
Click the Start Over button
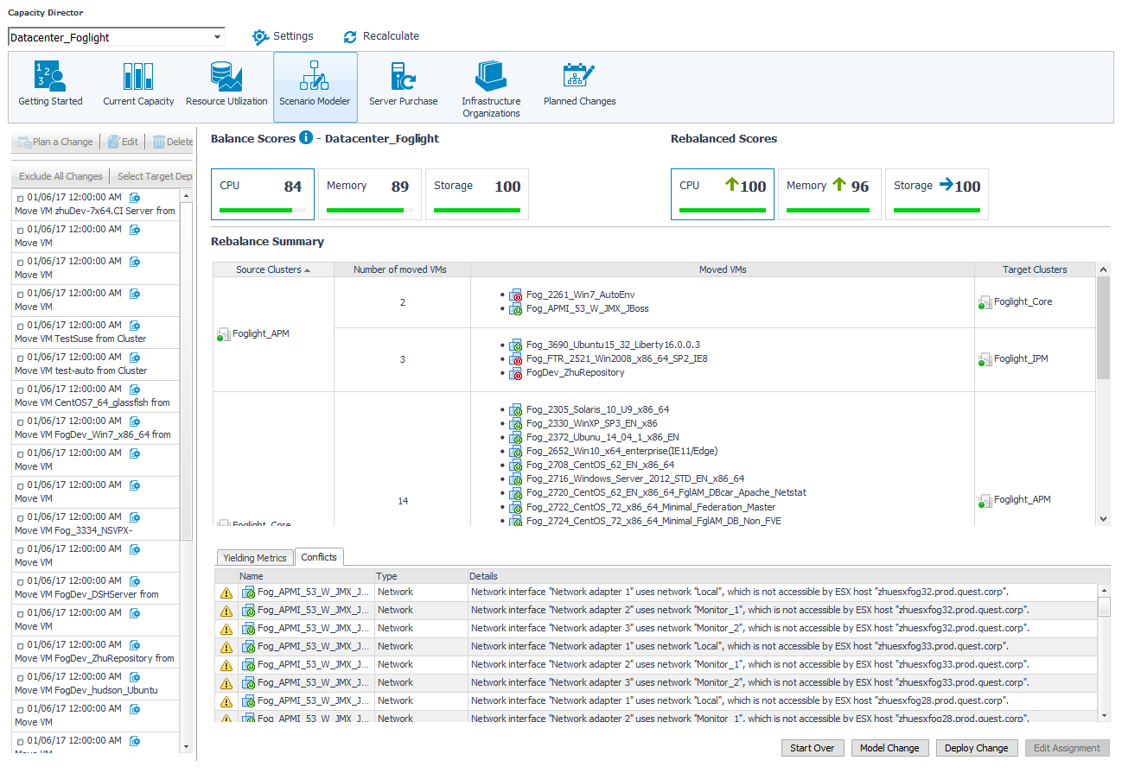coord(813,748)
